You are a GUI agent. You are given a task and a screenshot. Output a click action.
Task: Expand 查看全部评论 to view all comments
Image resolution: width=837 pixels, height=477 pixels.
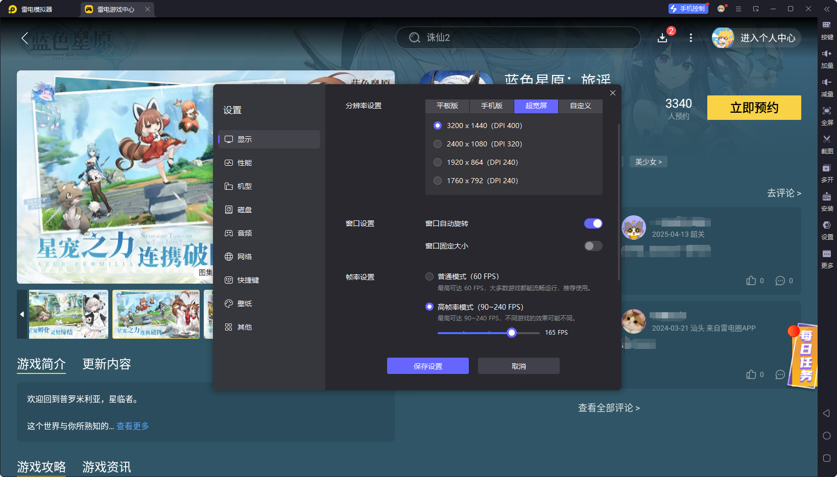(609, 408)
